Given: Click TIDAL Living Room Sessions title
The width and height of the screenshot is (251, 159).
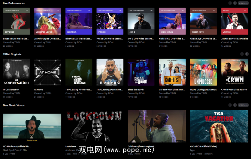Looking at the screenshot, I should point(79,89).
